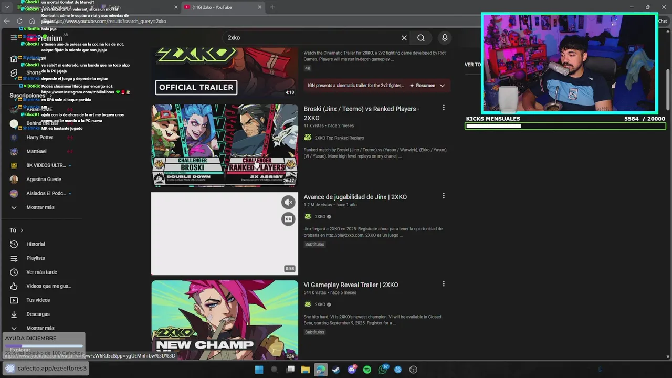Screen dimensions: 672x378
Task: Expand the Tú section's lower Mostrar más
Action: (41, 328)
